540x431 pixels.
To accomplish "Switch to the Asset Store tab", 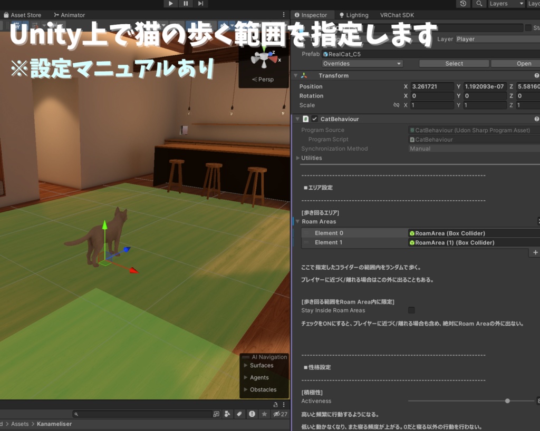I will tap(22, 15).
